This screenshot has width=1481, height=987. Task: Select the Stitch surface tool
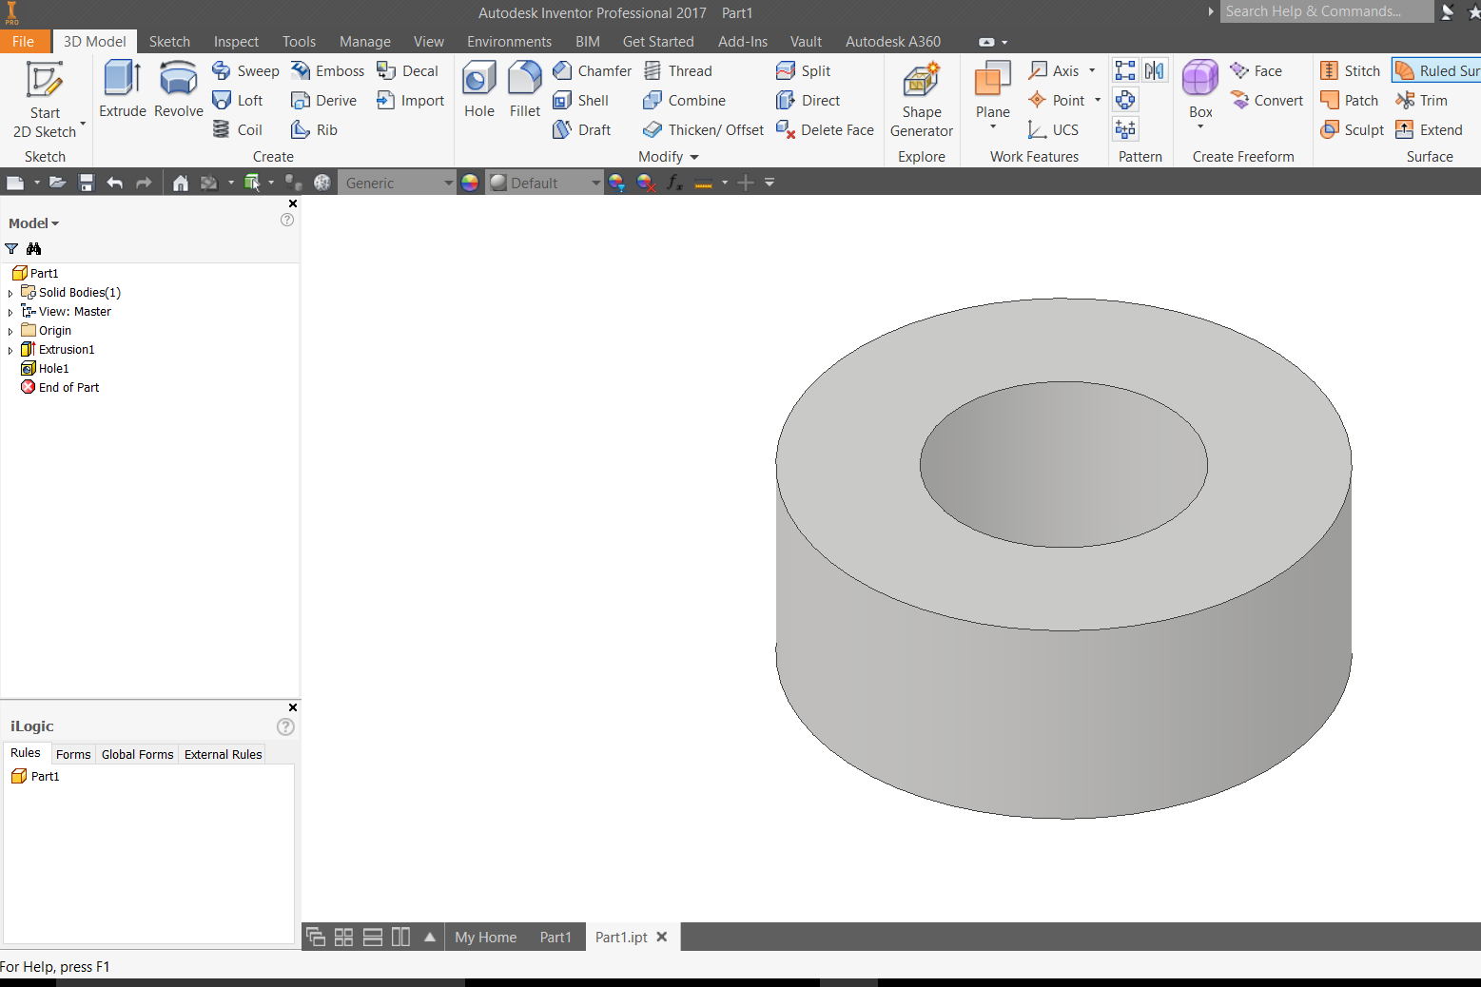pyautogui.click(x=1350, y=71)
